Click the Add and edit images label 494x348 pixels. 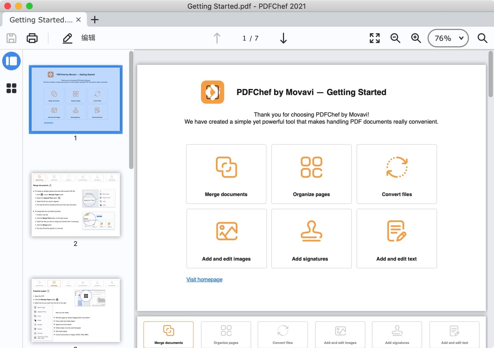(x=226, y=259)
